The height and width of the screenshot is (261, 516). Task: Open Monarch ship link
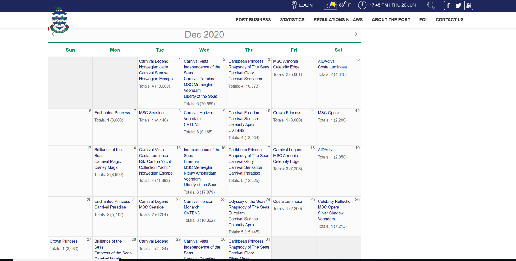pyautogui.click(x=191, y=207)
